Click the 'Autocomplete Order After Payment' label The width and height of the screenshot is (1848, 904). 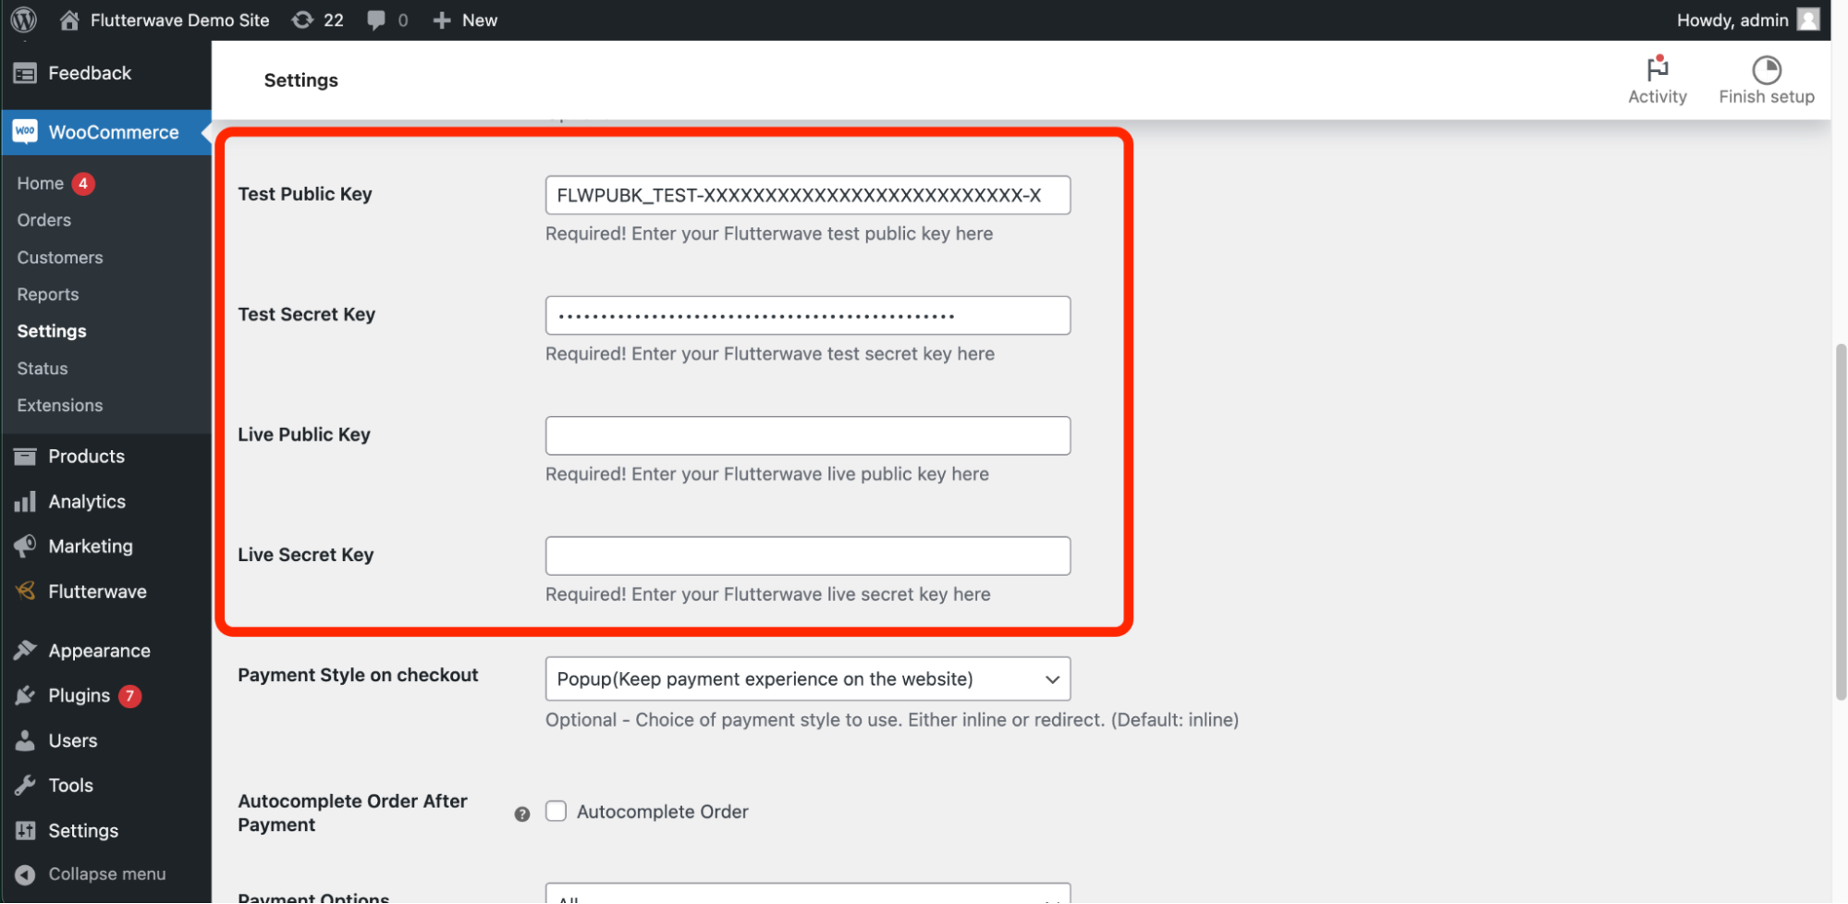click(x=352, y=812)
